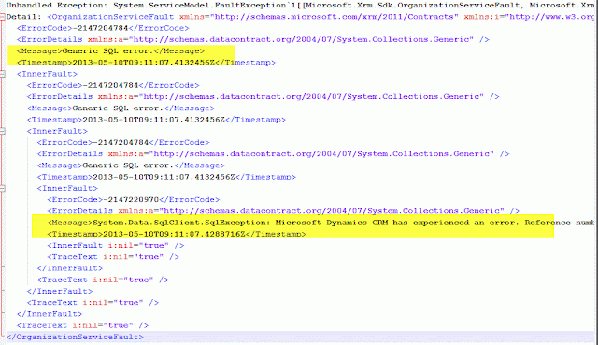
Task: Click the Unhandled Exception FaultException line
Action: tap(301, 6)
